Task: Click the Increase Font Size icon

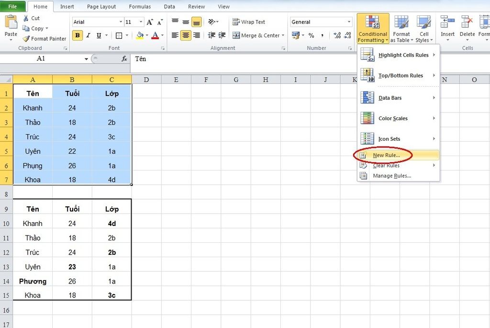Action: [x=150, y=22]
